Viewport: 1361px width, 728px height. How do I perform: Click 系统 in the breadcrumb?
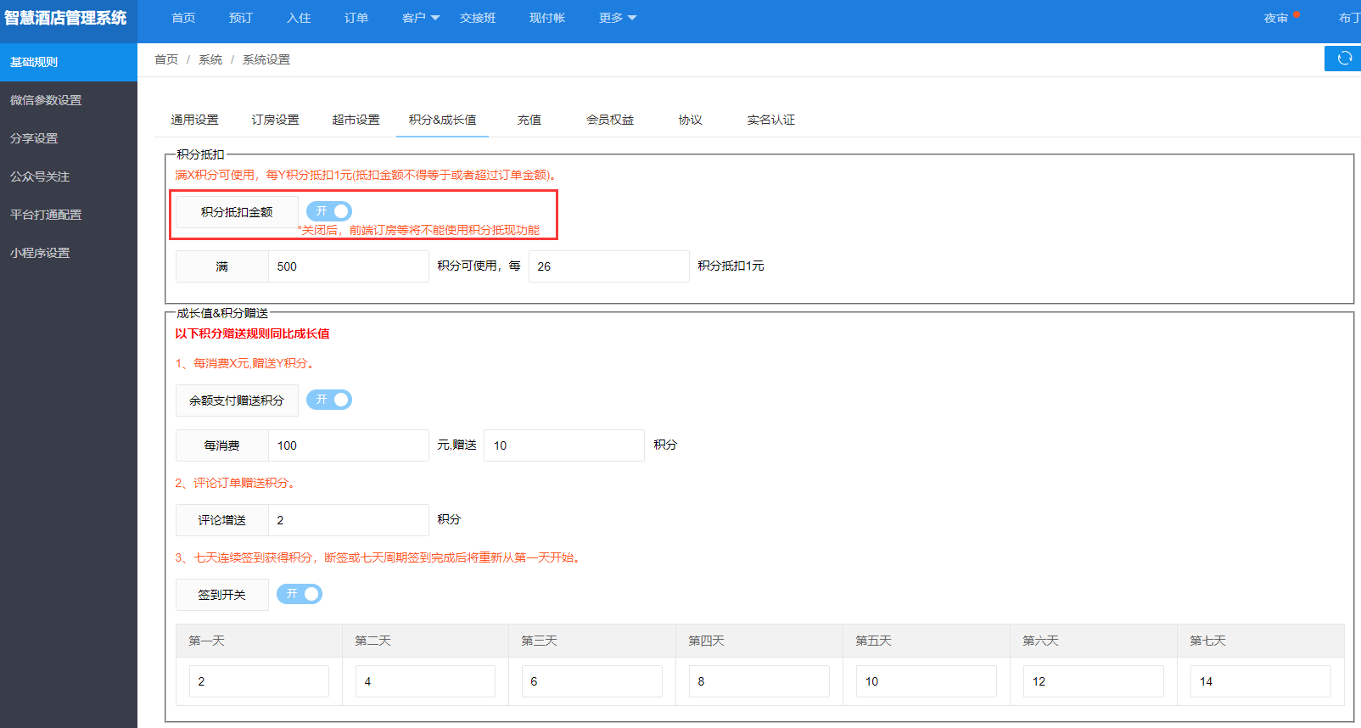click(x=210, y=59)
